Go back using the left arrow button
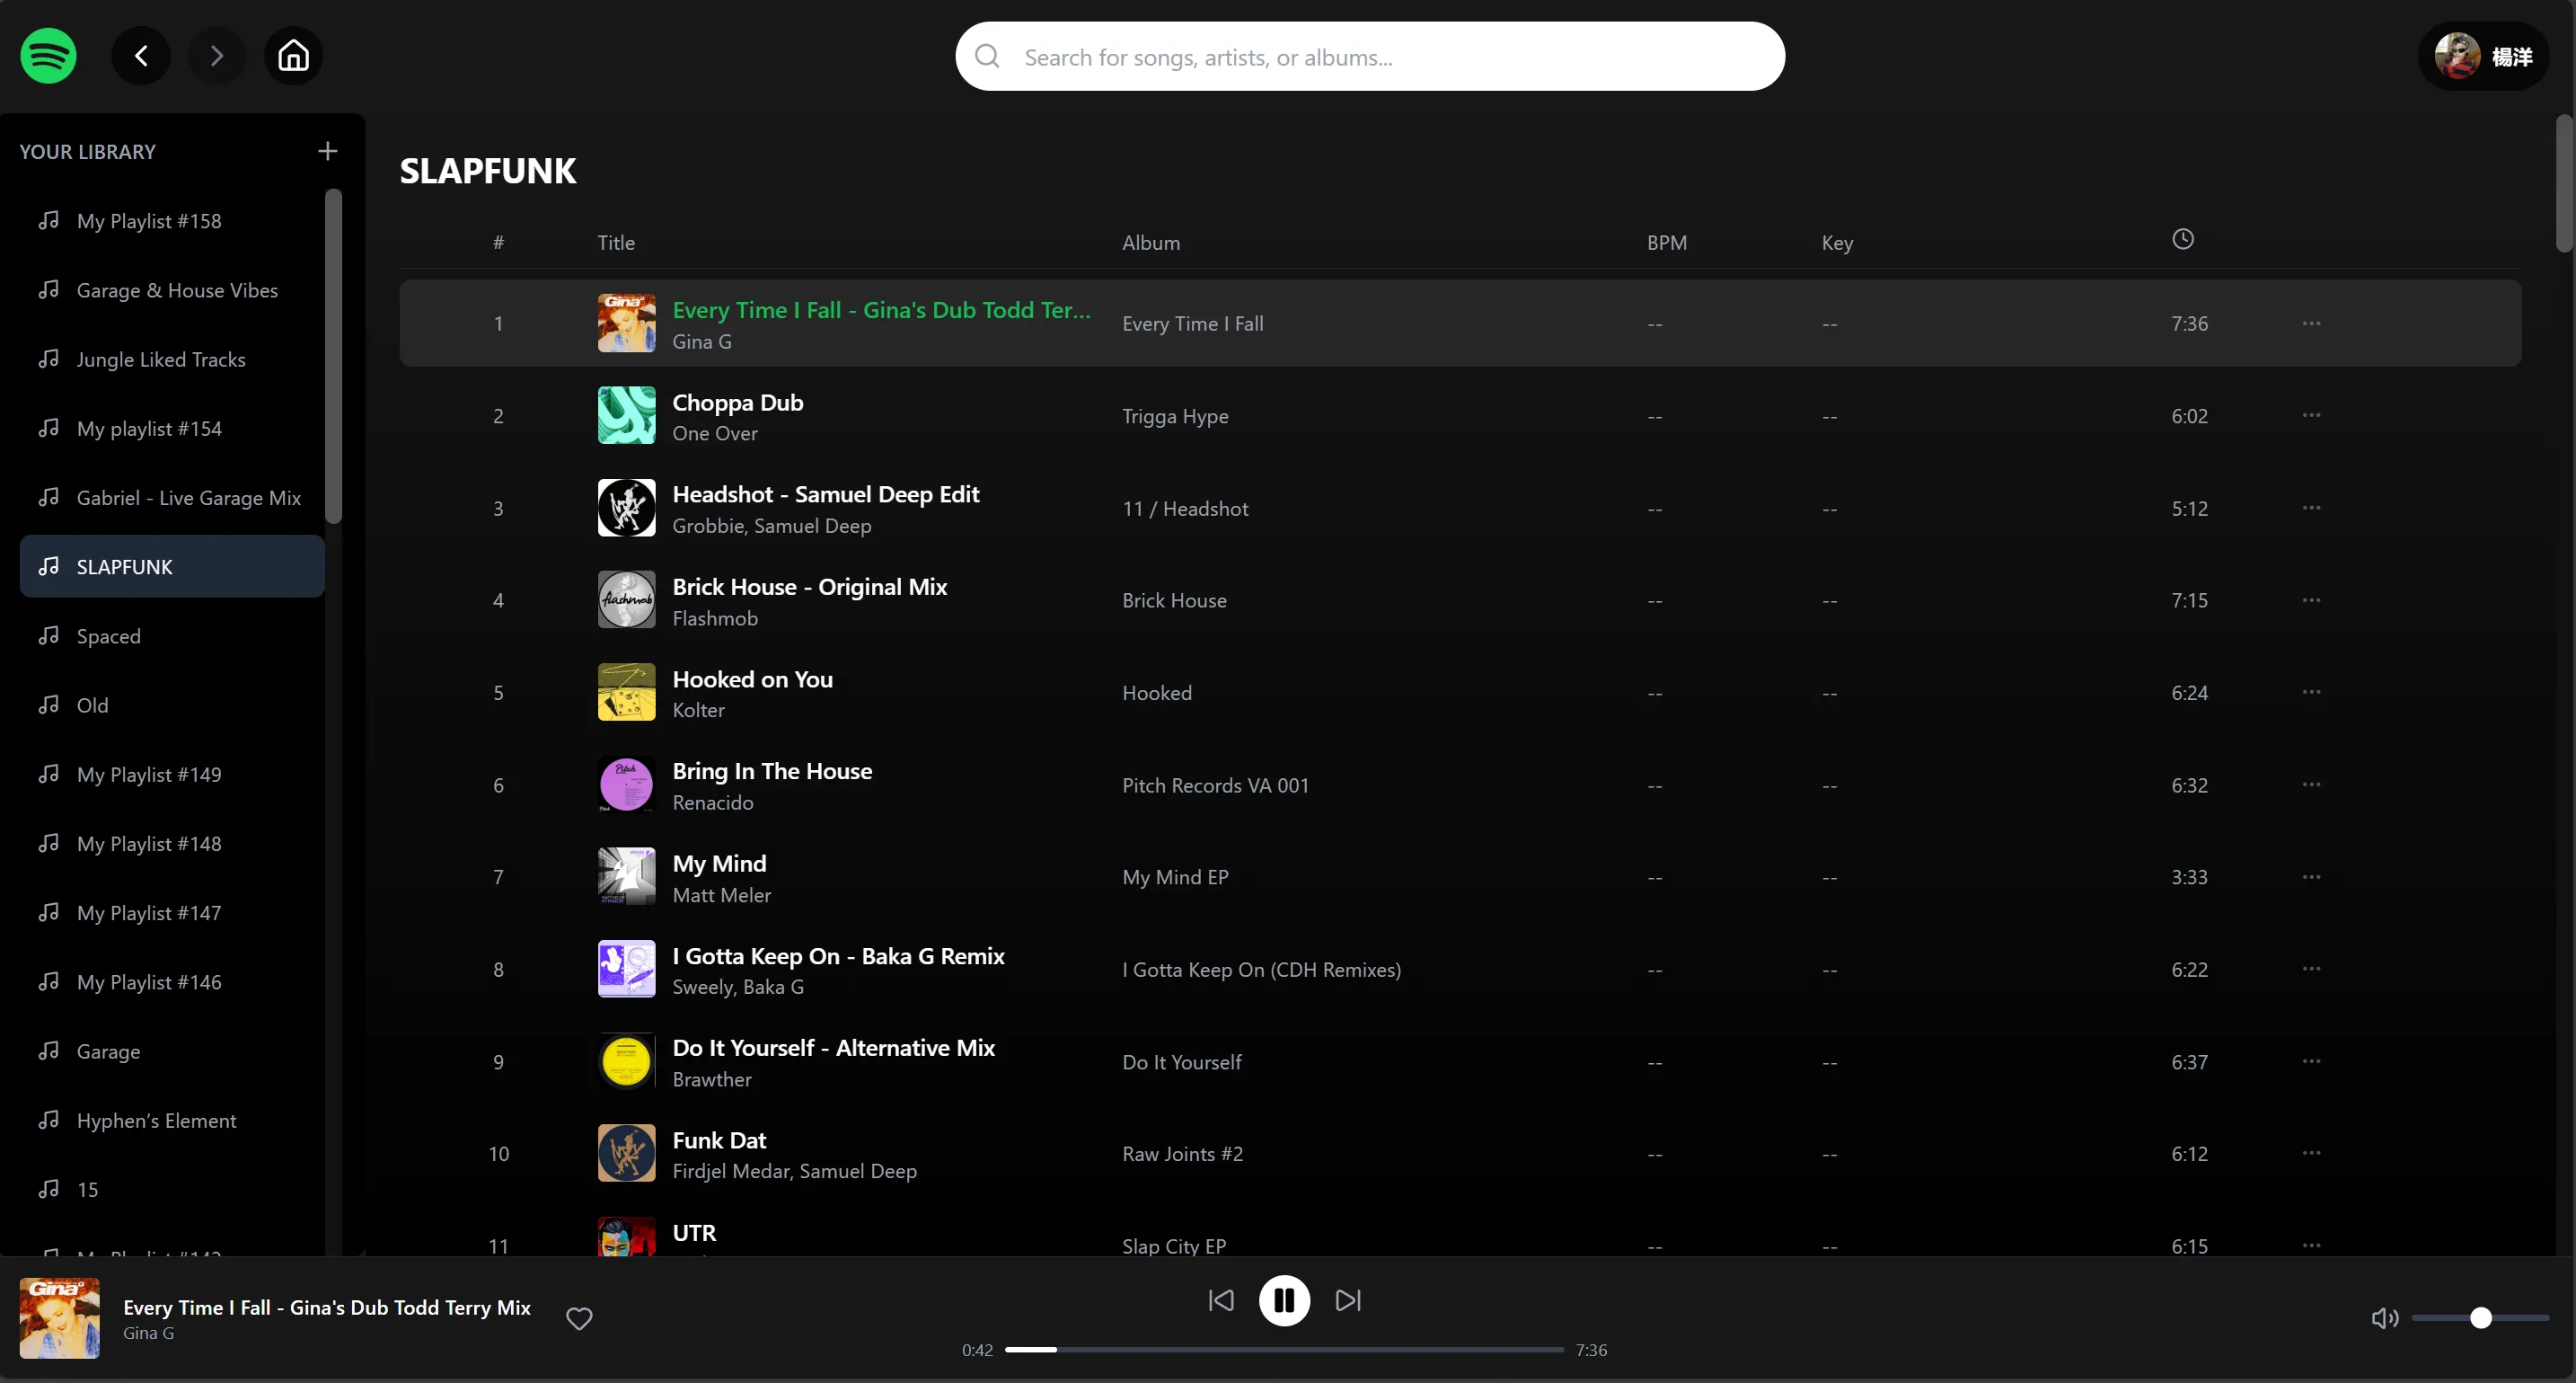 (x=141, y=55)
